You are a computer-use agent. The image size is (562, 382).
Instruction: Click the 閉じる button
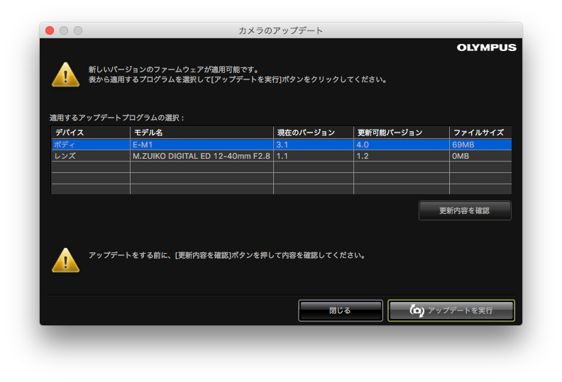[x=340, y=310]
